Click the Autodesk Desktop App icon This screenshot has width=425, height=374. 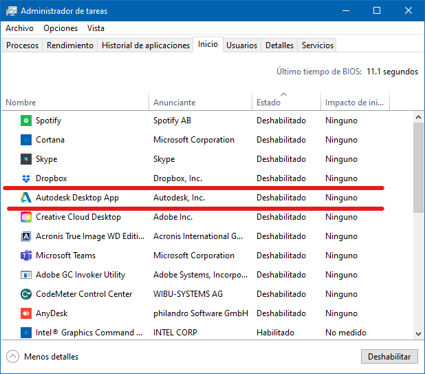click(x=26, y=198)
